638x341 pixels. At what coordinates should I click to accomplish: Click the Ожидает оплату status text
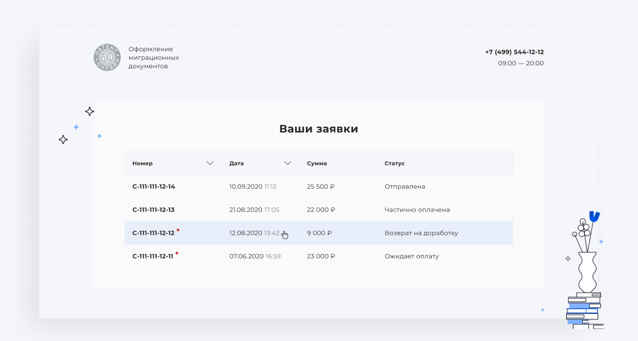point(411,256)
